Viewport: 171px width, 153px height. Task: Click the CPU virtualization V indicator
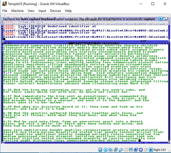point(141,150)
